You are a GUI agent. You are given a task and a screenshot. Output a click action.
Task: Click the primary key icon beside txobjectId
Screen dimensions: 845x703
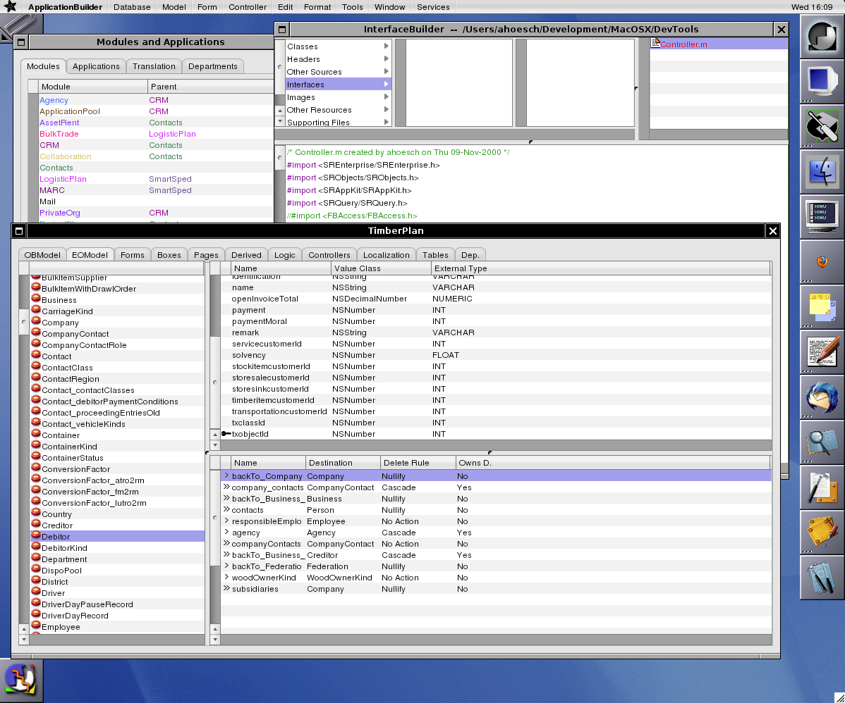(x=226, y=434)
